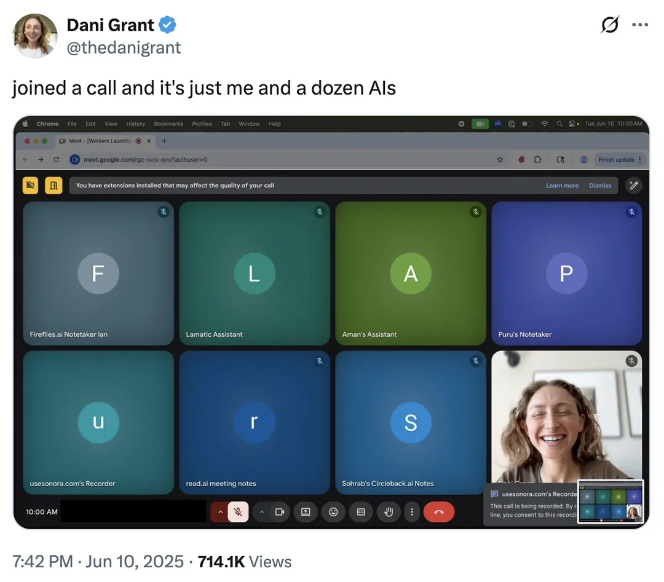Open Control Center icon in menu bar

click(574, 124)
